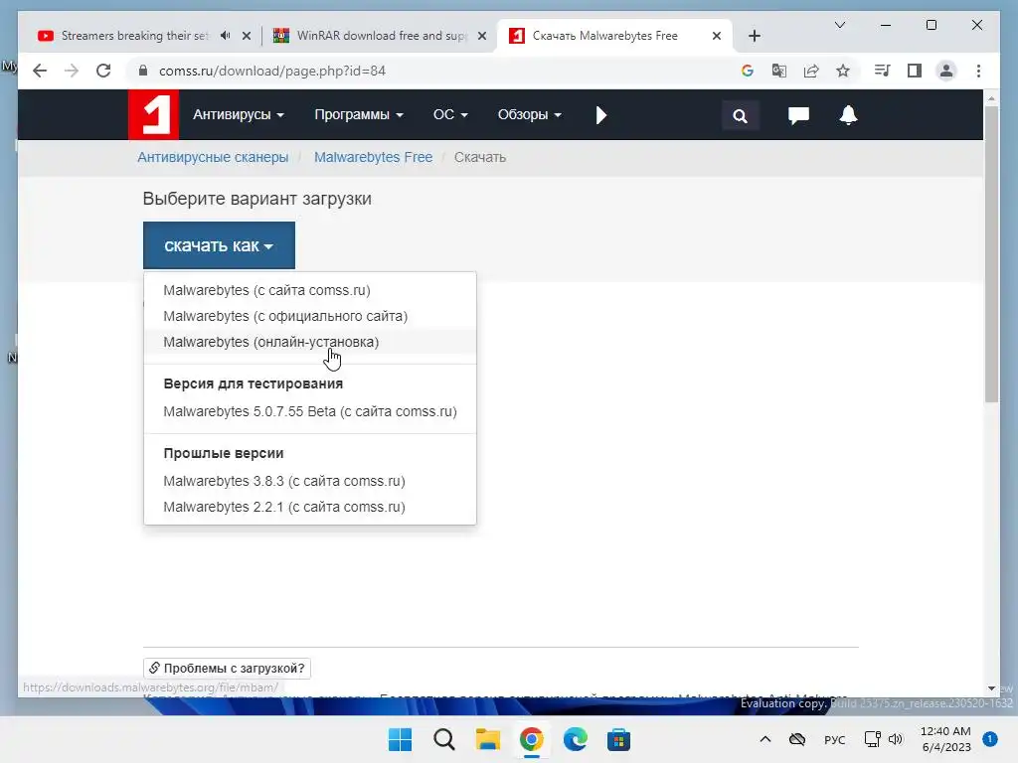Close the Malwarebytes Free tab
The image size is (1018, 763).
[x=717, y=36]
